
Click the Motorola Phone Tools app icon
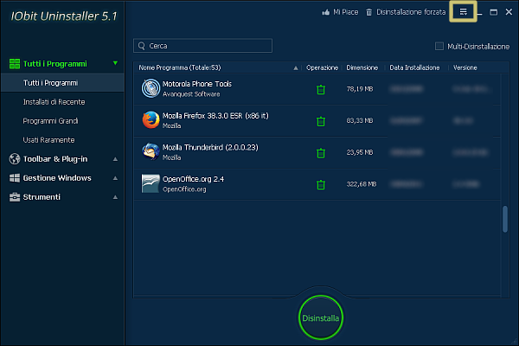point(151,88)
